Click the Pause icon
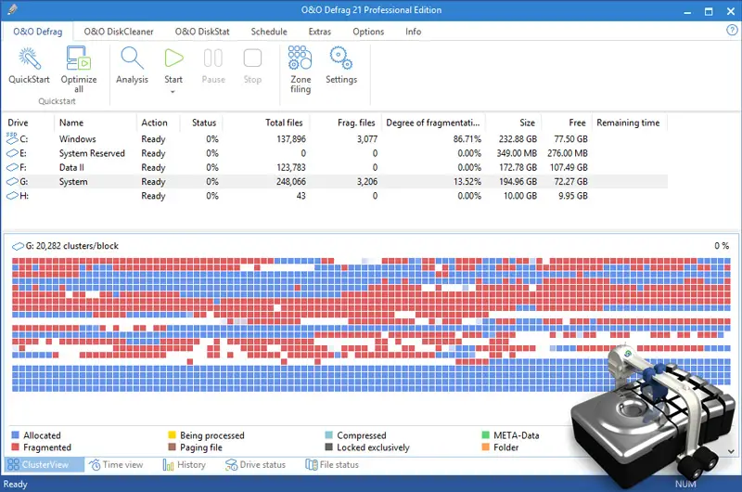Screen dimensions: 742x492 click(213, 58)
